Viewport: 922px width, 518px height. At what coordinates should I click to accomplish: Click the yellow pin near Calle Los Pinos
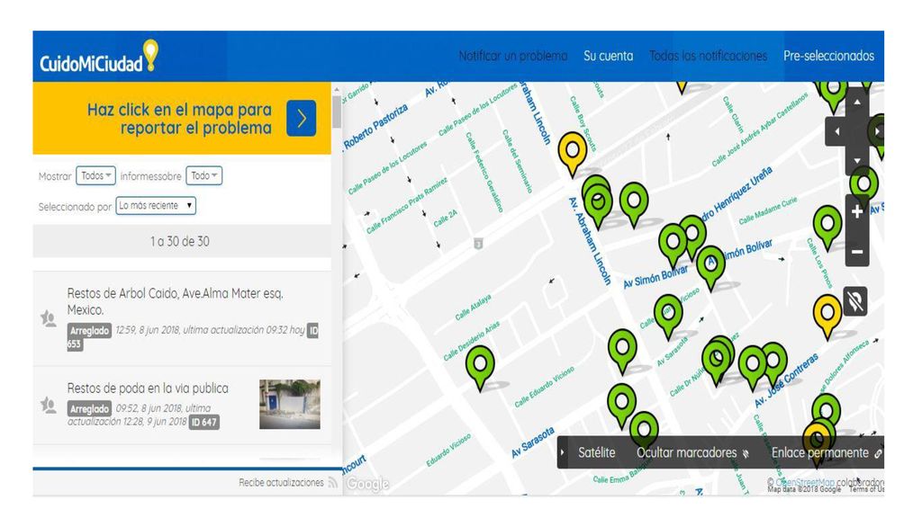(827, 317)
